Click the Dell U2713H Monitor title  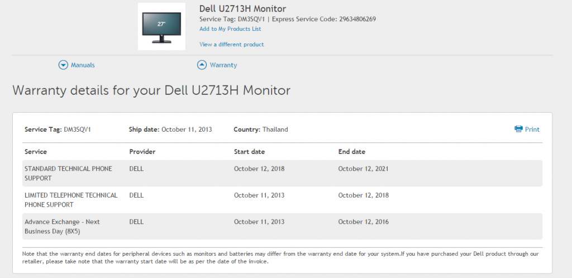click(x=242, y=9)
